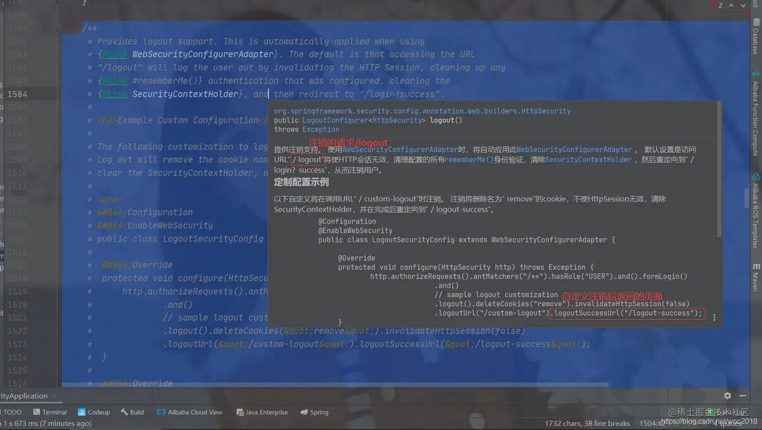The height and width of the screenshot is (430, 762).
Task: Open the Maven tool window
Action: (x=755, y=277)
